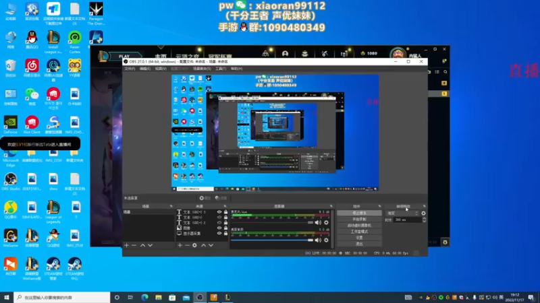Click the 退出 exit button in OBS
540x303 pixels.
[x=359, y=244]
